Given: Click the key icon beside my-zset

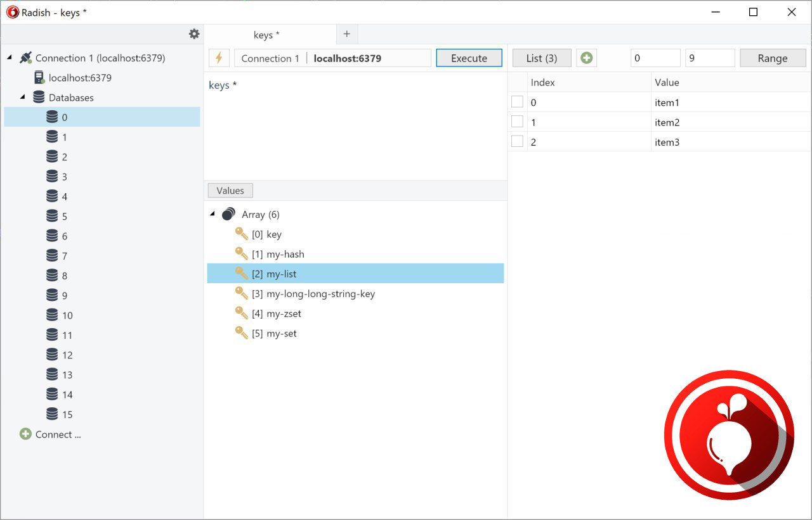Looking at the screenshot, I should tap(242, 314).
